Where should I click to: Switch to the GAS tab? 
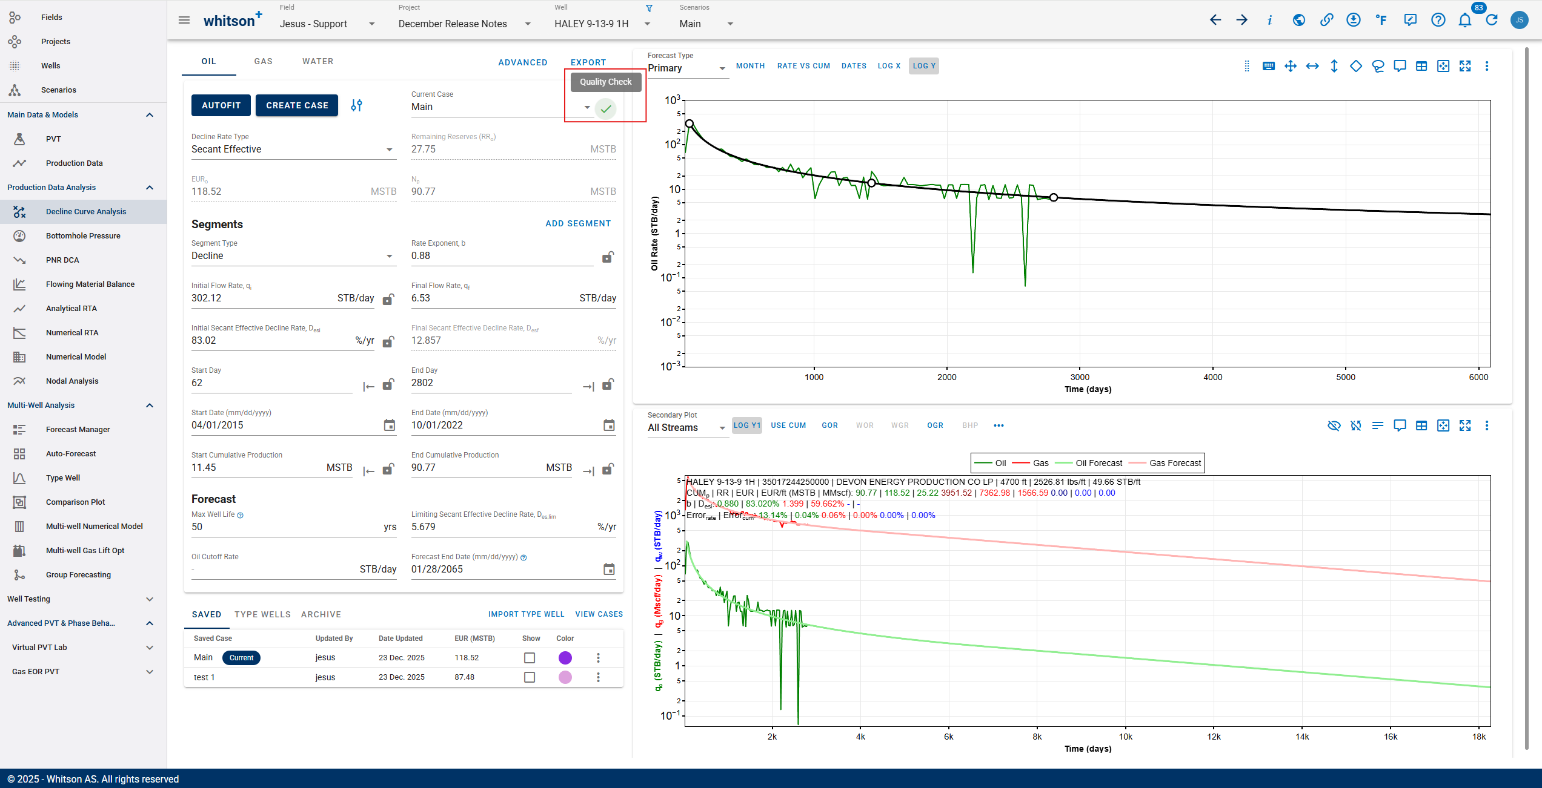coord(263,61)
